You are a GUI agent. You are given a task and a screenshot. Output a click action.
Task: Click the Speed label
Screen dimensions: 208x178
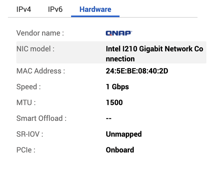[29, 87]
